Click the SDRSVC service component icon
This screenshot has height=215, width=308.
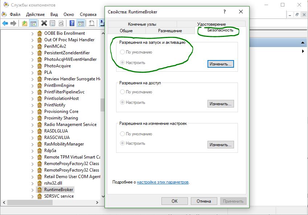[40, 196]
